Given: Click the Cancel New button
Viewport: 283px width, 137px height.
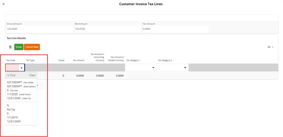Looking at the screenshot, I should click(32, 47).
